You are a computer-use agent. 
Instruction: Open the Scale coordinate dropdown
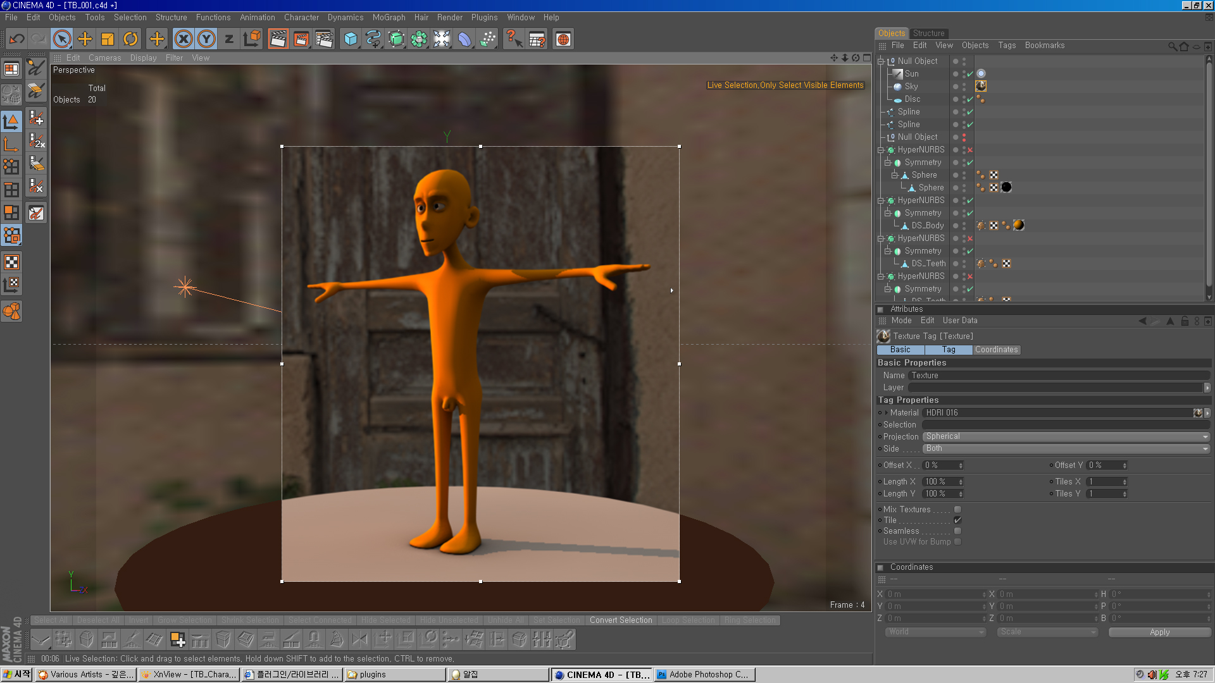click(x=1047, y=632)
